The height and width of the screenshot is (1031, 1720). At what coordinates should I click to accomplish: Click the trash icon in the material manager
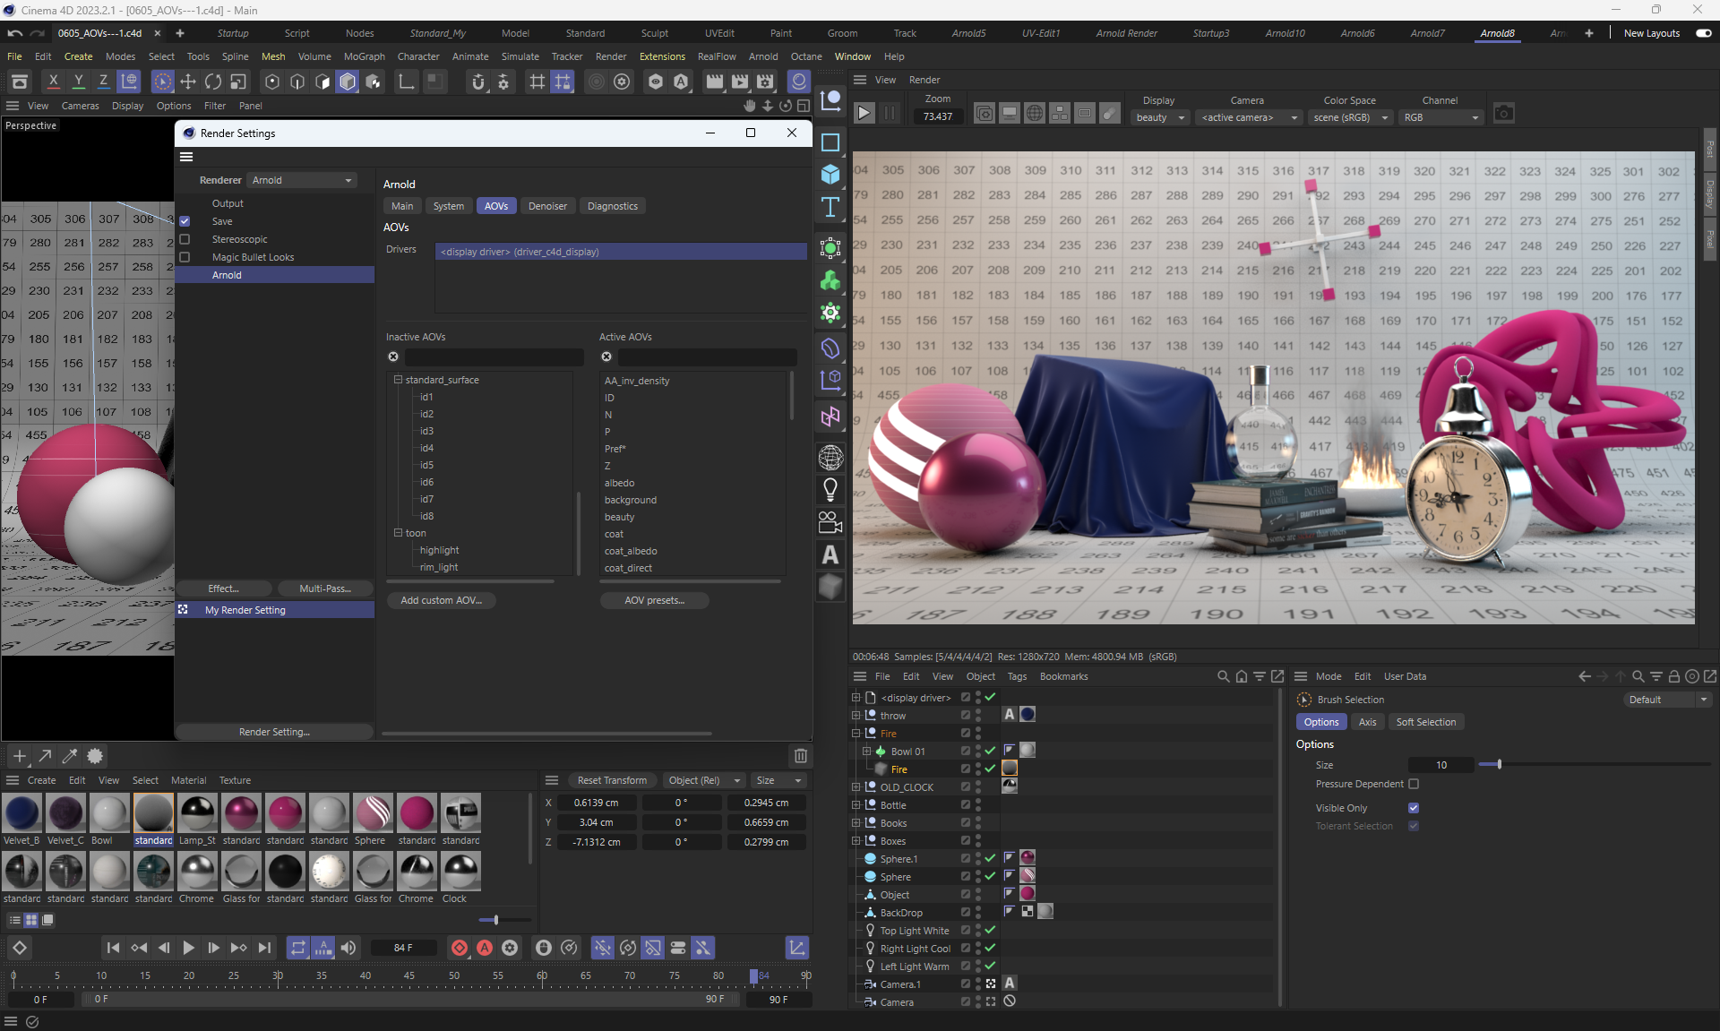(801, 756)
